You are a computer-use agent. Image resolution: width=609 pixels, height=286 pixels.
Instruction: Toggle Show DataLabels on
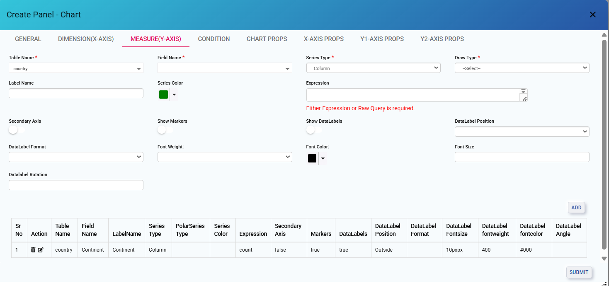pos(314,130)
